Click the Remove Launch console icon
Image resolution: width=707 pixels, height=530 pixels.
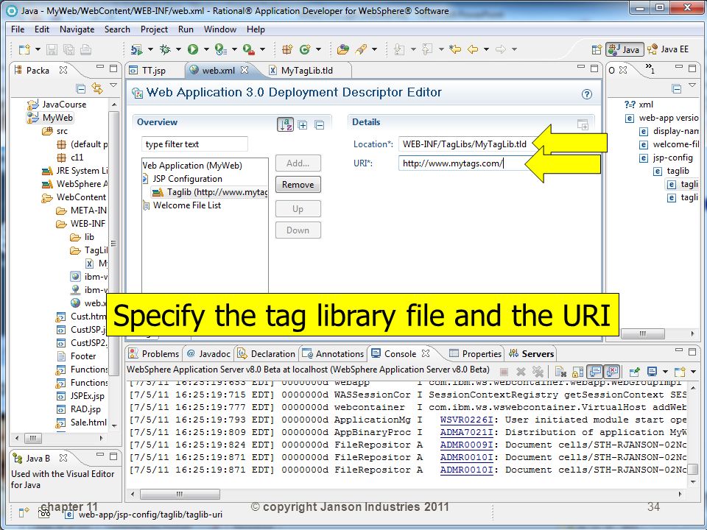tap(521, 372)
